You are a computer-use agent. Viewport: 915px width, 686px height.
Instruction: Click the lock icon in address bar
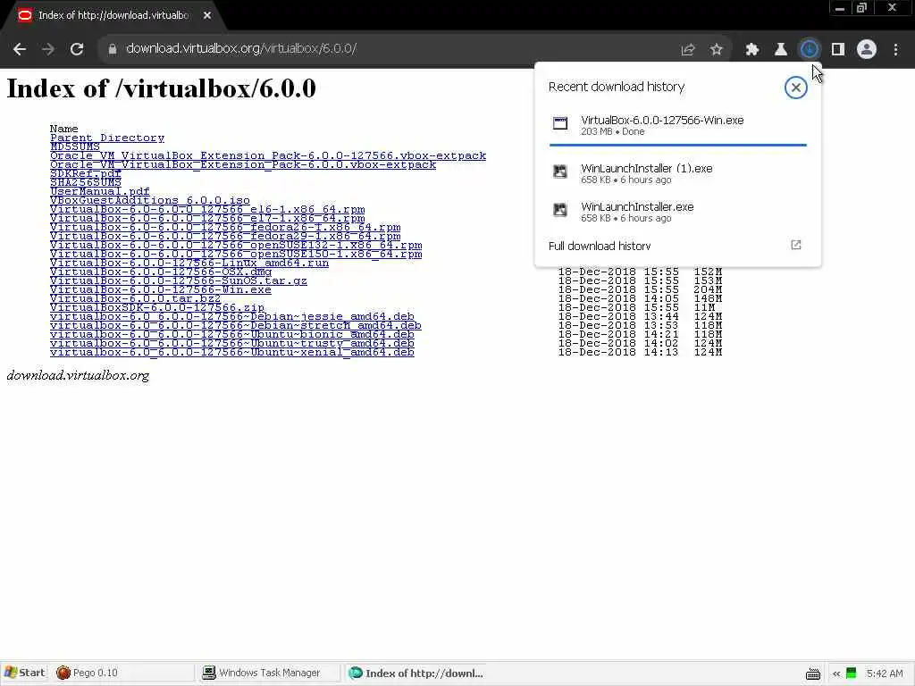pyautogui.click(x=113, y=49)
